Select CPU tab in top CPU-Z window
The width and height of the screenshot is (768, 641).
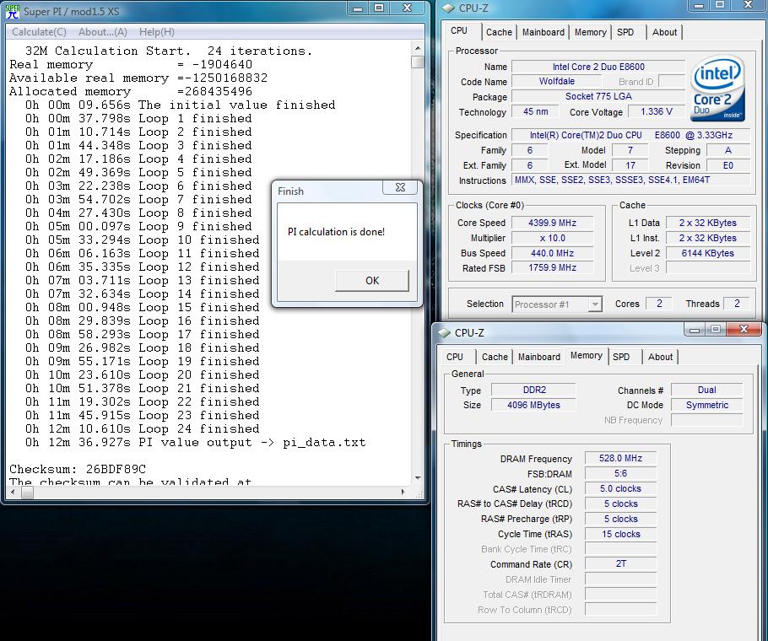459,31
